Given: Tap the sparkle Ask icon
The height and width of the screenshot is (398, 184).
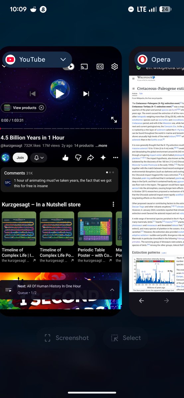Looking at the screenshot, I should click(103, 158).
